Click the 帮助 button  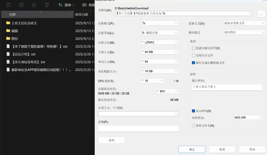(x=252, y=149)
